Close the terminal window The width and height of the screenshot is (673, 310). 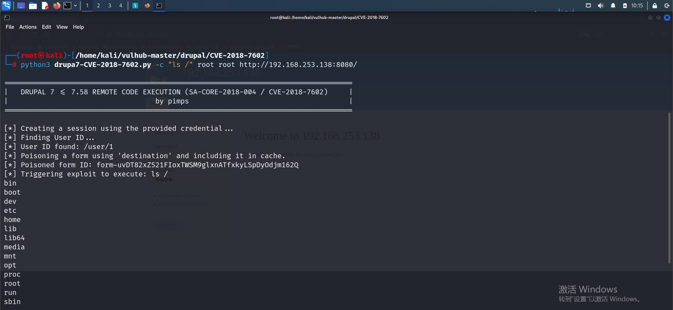tap(667, 18)
